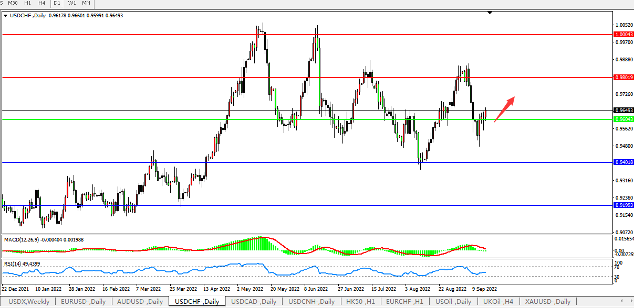Click the red 1.00043 price level label
The width and height of the screenshot is (634, 308).
tap(623, 34)
